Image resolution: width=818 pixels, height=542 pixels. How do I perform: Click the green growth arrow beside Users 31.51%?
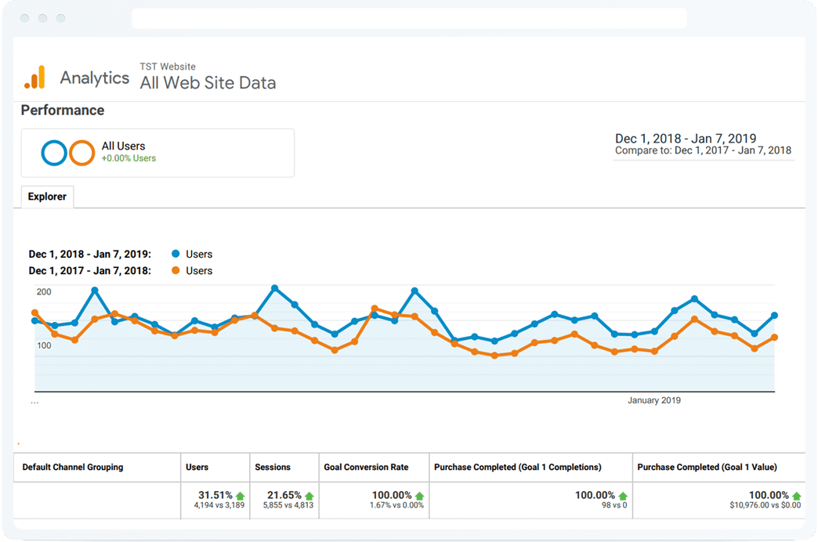241,494
